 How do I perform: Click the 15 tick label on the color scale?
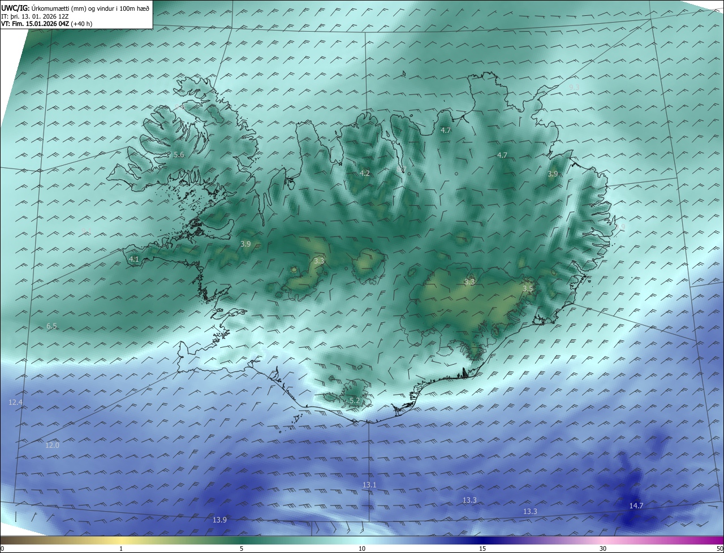click(x=482, y=548)
